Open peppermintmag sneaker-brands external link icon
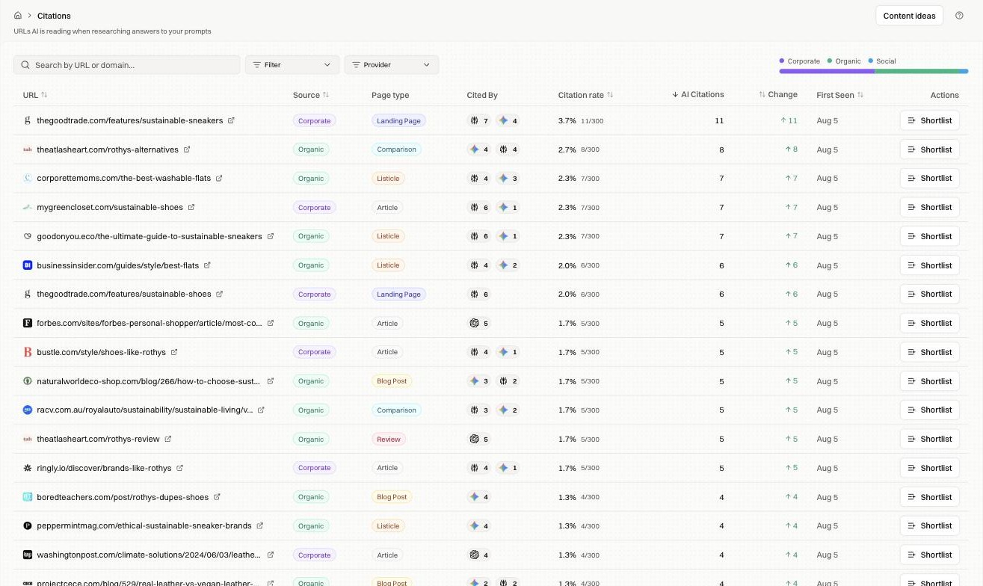The image size is (983, 586). pyautogui.click(x=260, y=525)
